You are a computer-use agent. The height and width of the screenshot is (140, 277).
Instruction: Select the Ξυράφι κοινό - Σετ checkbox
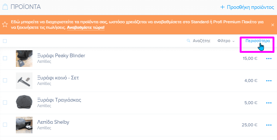(5, 80)
